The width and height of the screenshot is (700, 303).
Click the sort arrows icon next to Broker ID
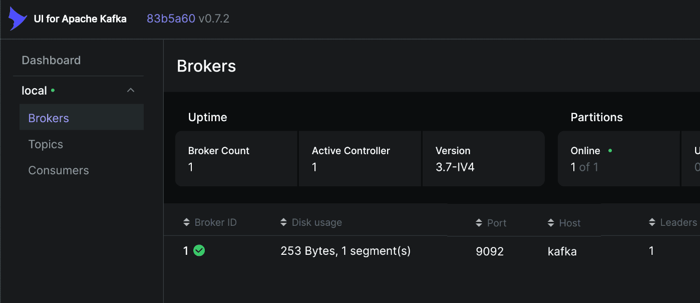pyautogui.click(x=187, y=222)
